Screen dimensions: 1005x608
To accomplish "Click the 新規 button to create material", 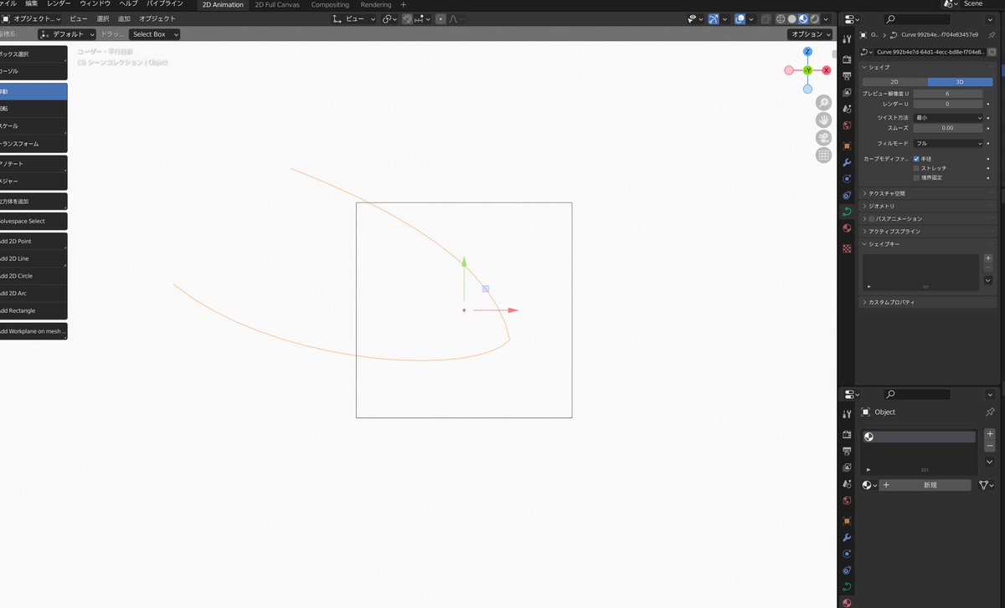I will tap(930, 484).
